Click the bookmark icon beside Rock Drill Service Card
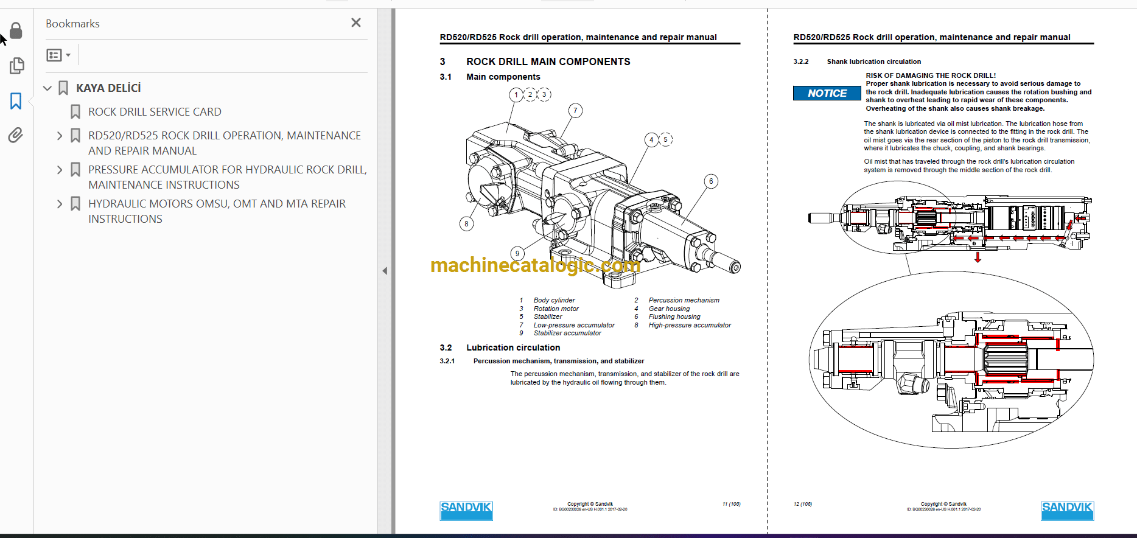Viewport: 1137px width, 538px height. 75,112
